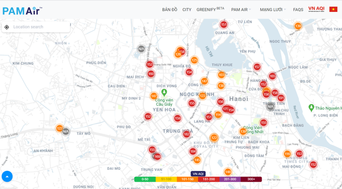Select the 191 AQI marker near the Red River
Image resolution: width=342 pixels, height=189 pixels.
click(x=281, y=98)
